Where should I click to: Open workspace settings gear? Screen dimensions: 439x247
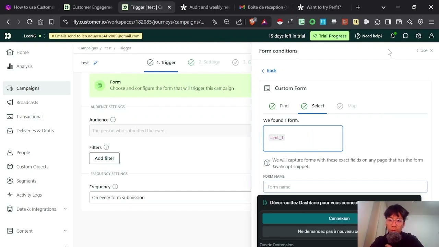(x=418, y=36)
